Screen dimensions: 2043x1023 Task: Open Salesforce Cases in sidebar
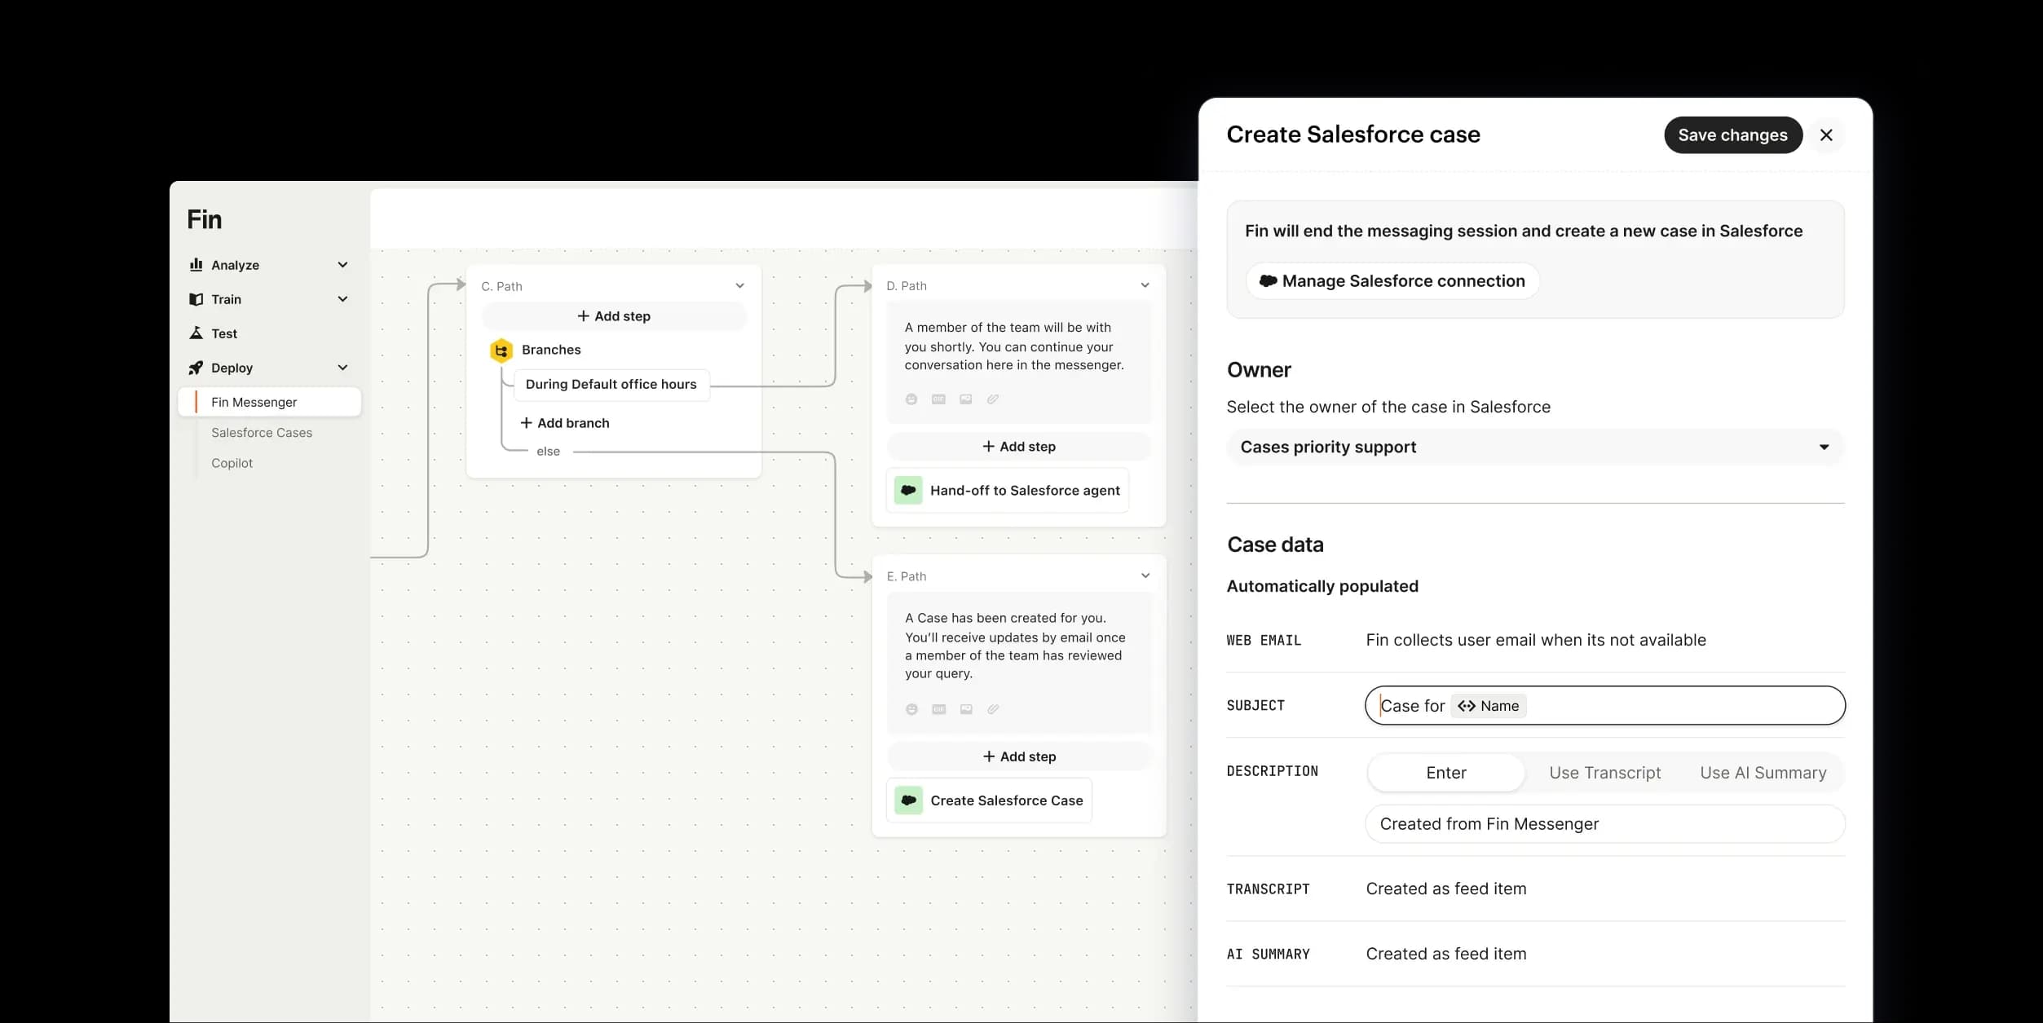(262, 433)
